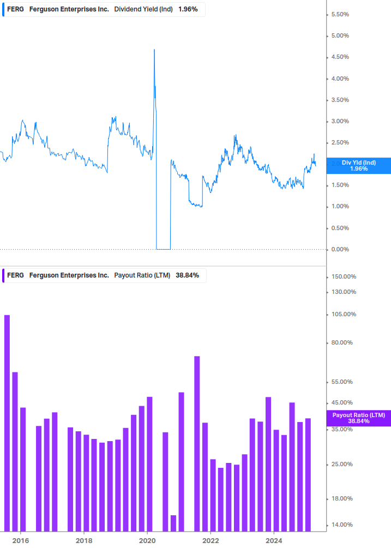Click the 80.00% tick on the payout axis
This screenshot has height=548, width=391.
[x=342, y=342]
